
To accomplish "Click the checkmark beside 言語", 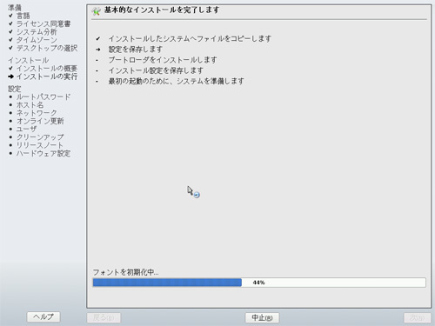I will click(x=10, y=16).
